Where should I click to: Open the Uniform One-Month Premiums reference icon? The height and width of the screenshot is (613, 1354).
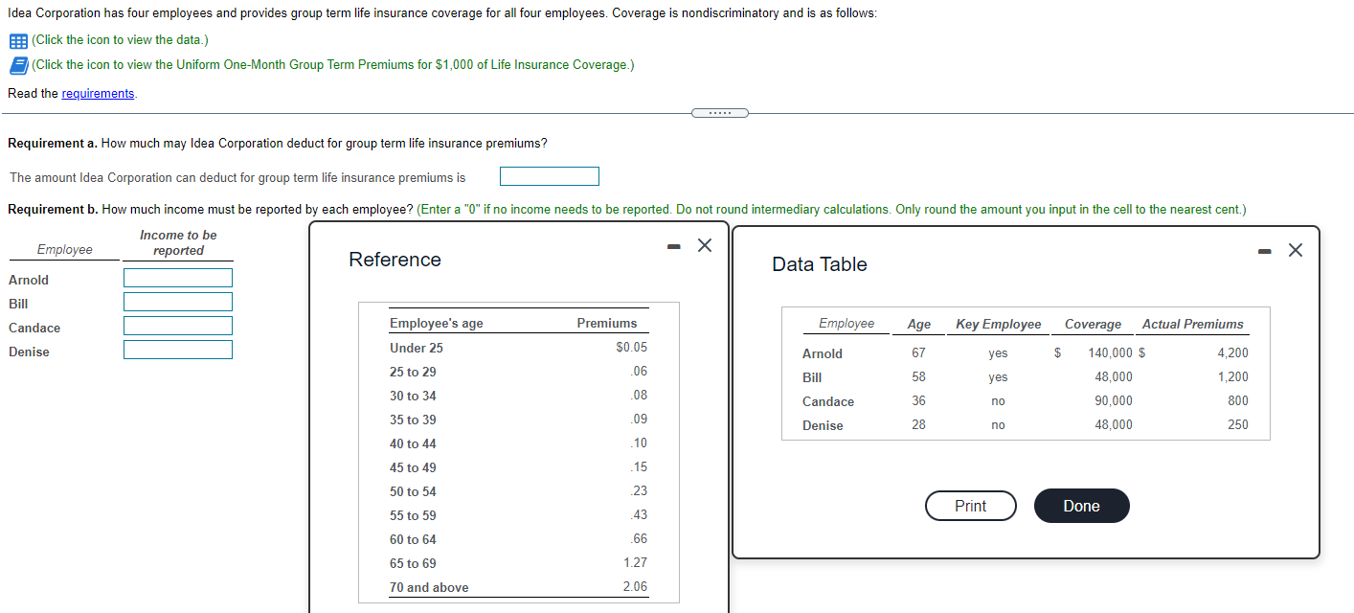click(x=17, y=64)
